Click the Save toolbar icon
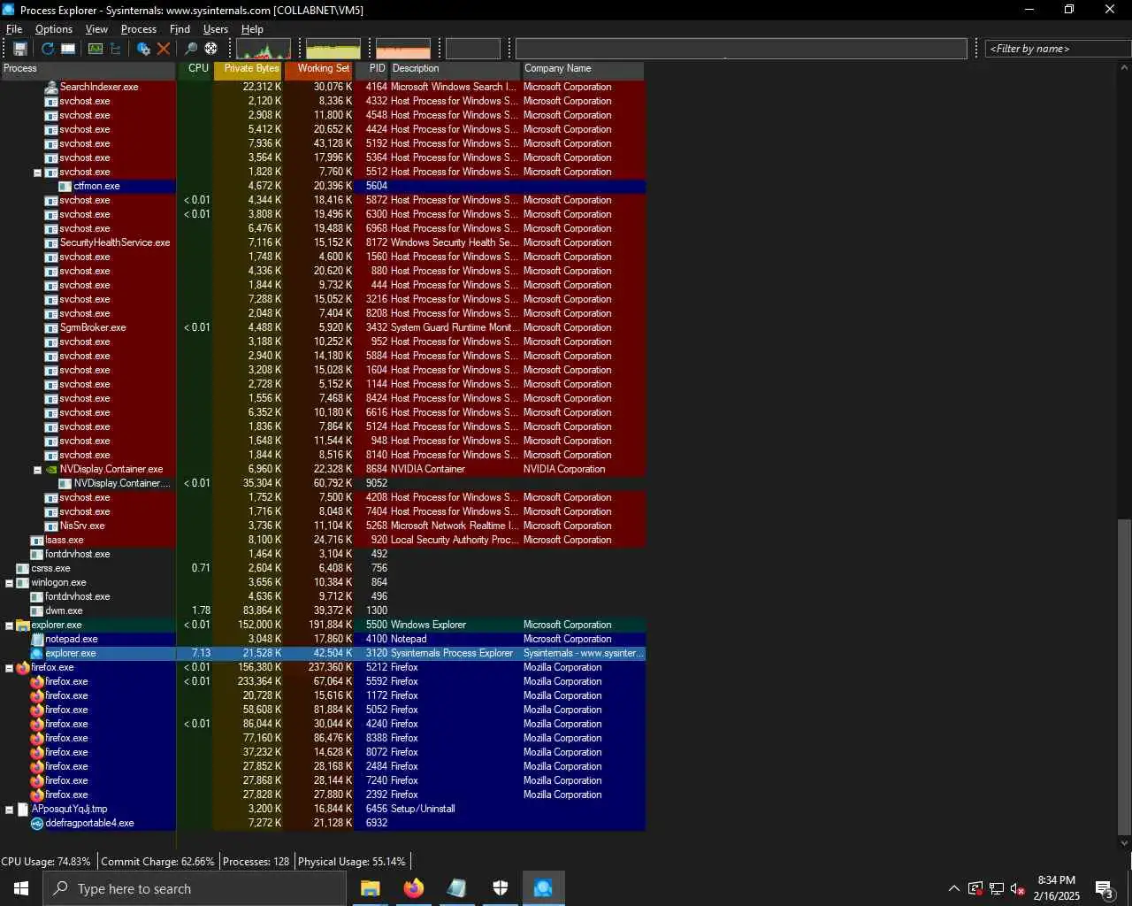 tap(20, 49)
